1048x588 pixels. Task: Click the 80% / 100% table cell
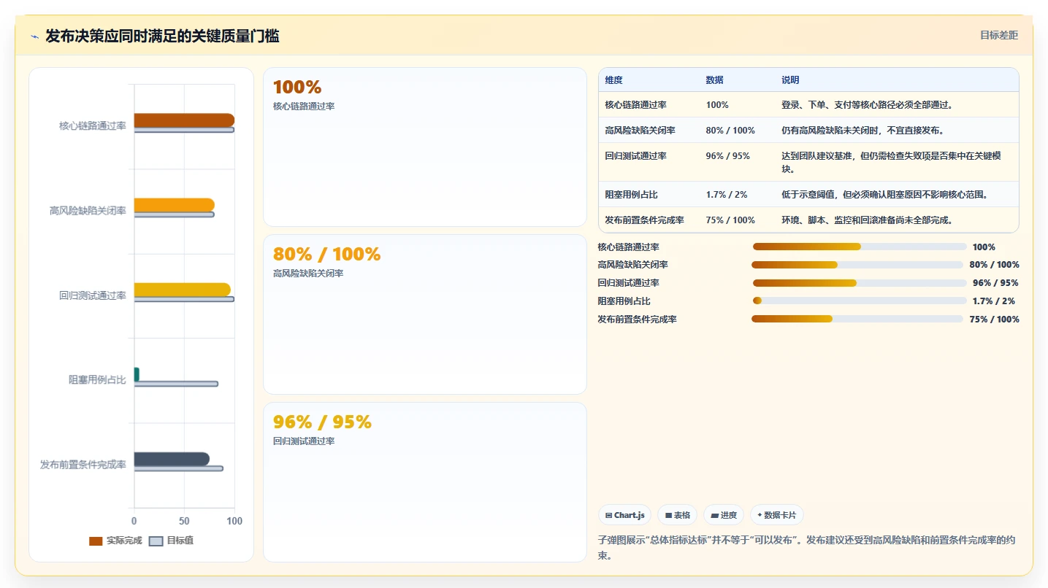(730, 131)
